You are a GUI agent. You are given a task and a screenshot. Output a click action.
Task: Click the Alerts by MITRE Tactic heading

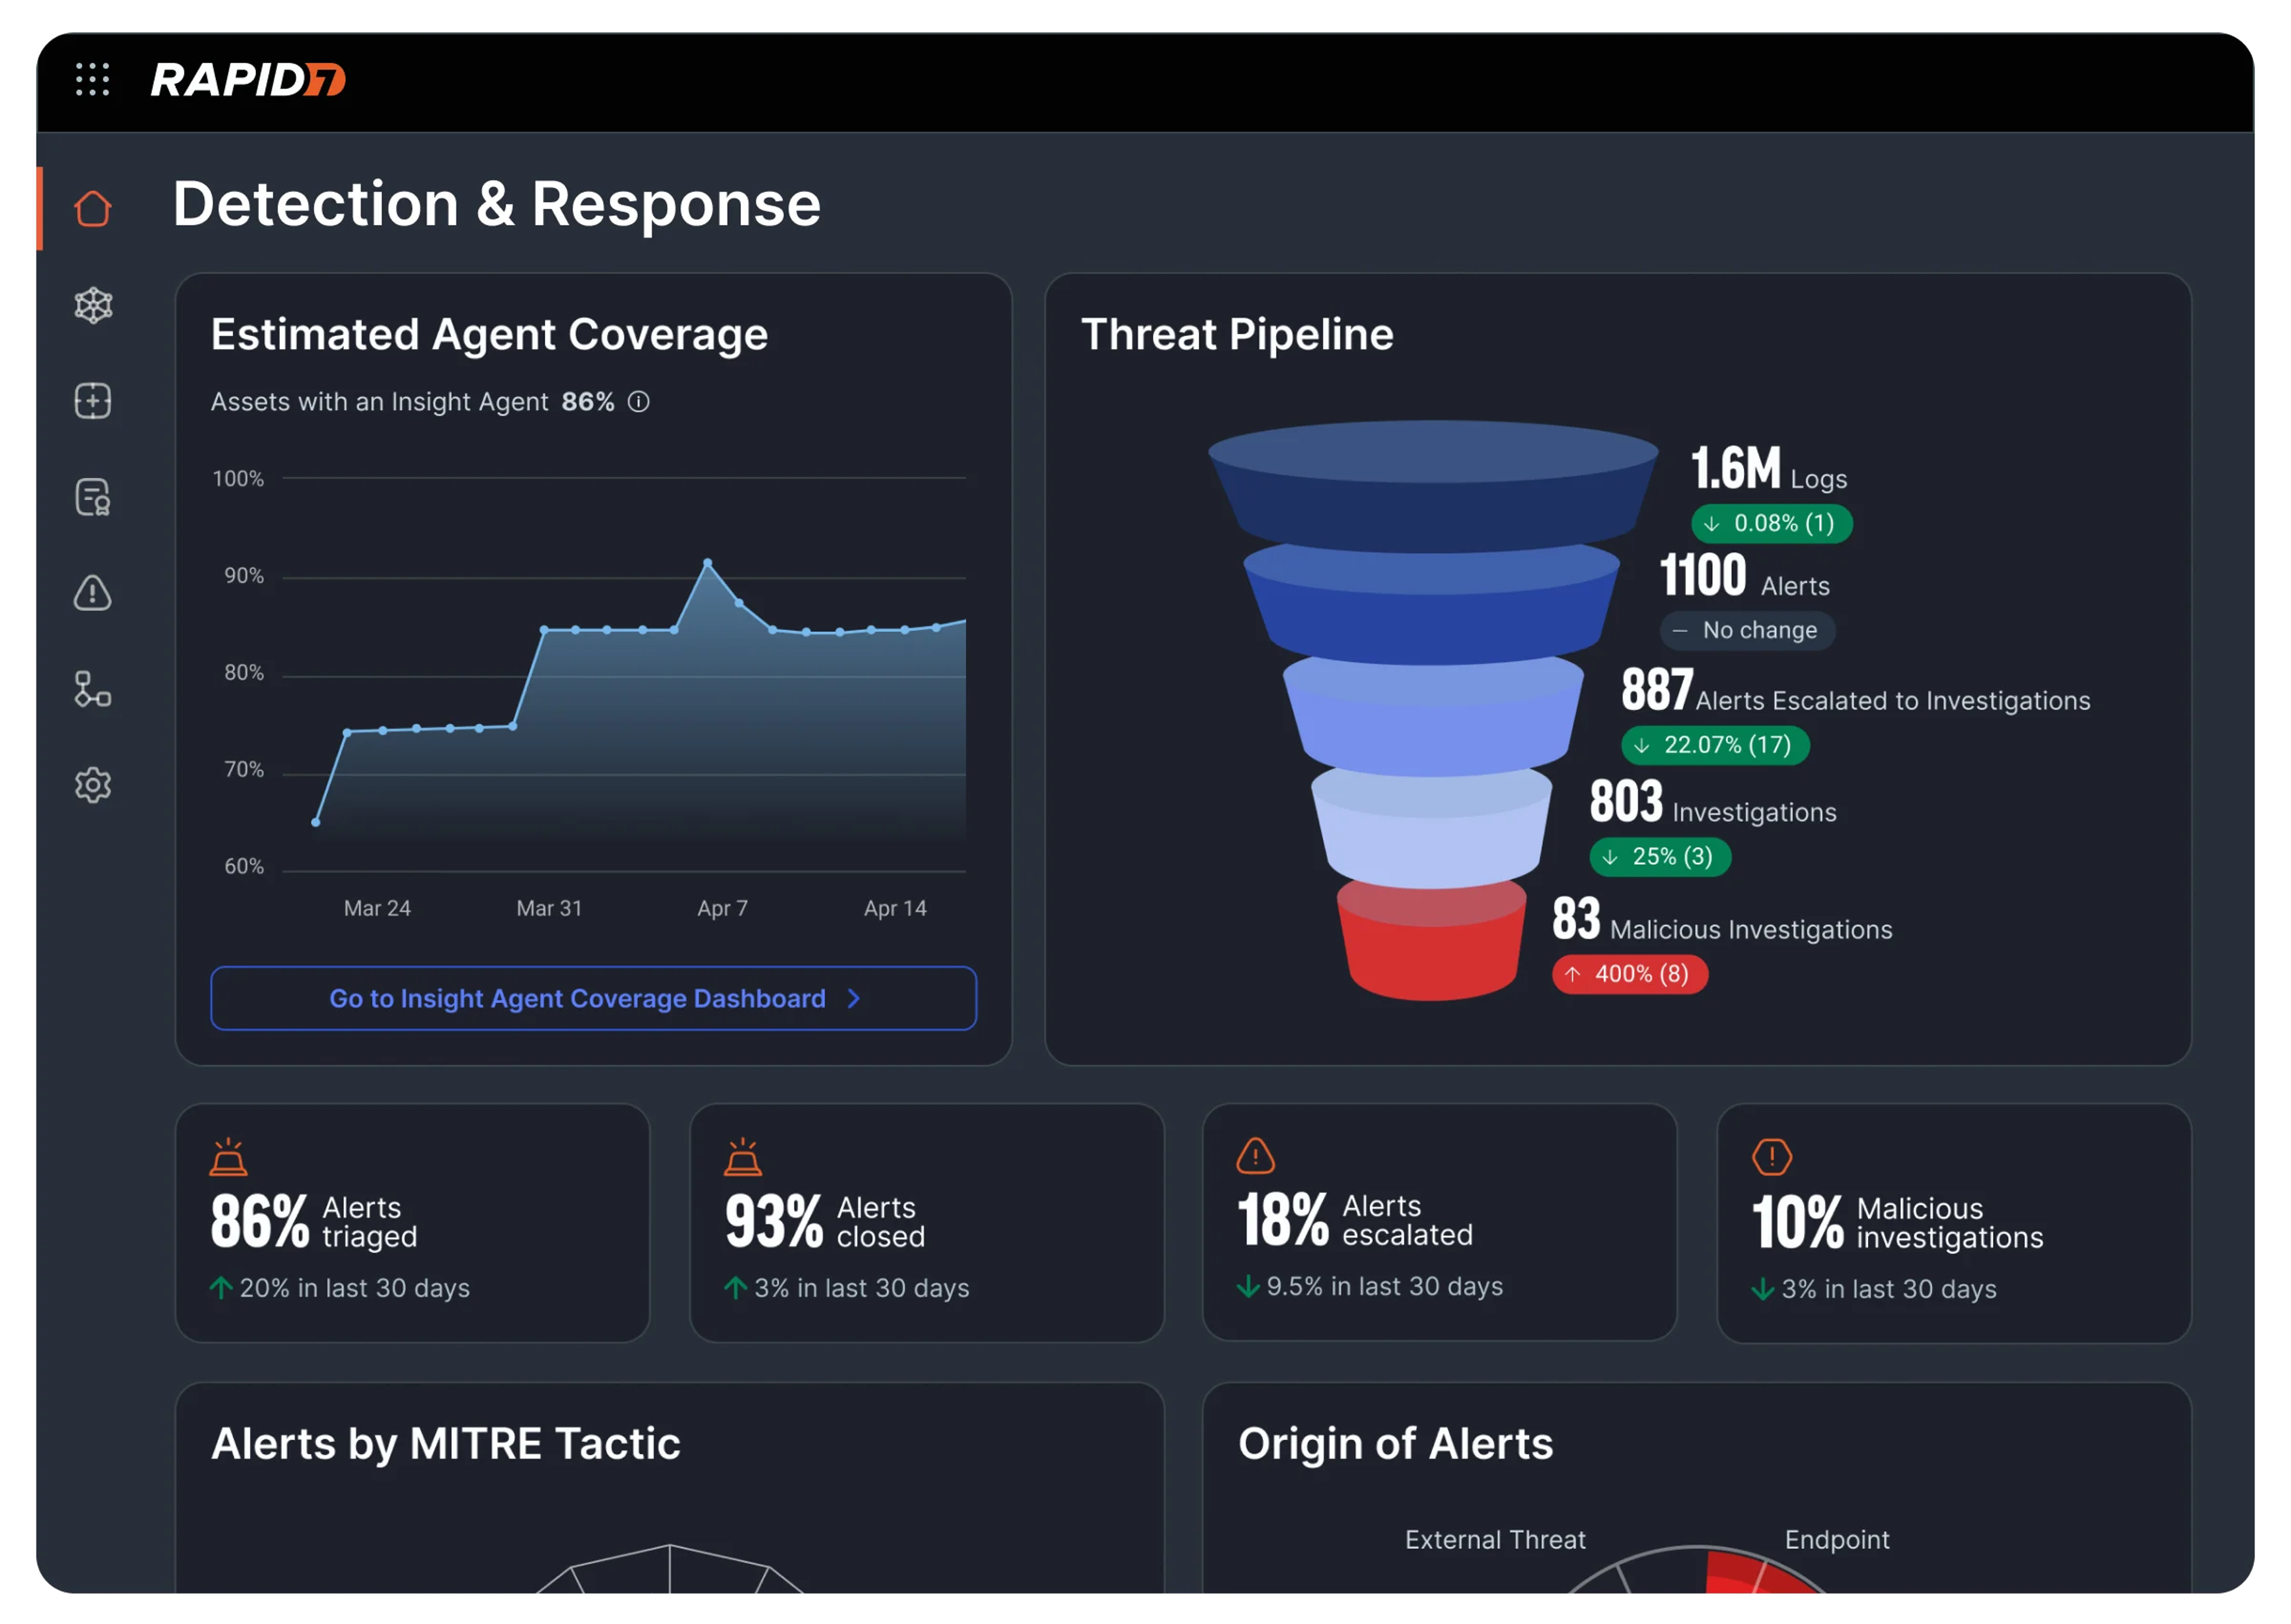445,1444
